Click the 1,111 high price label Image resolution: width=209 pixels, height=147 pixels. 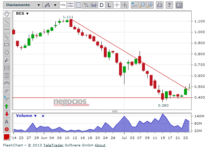[68, 17]
